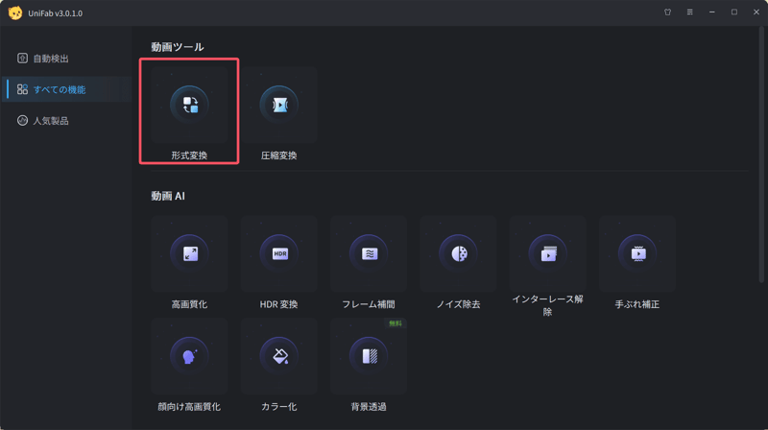Viewport: 768px width, 430px height.
Task: Launch the 顔向け高画質化 face enhancer
Action: point(189,356)
